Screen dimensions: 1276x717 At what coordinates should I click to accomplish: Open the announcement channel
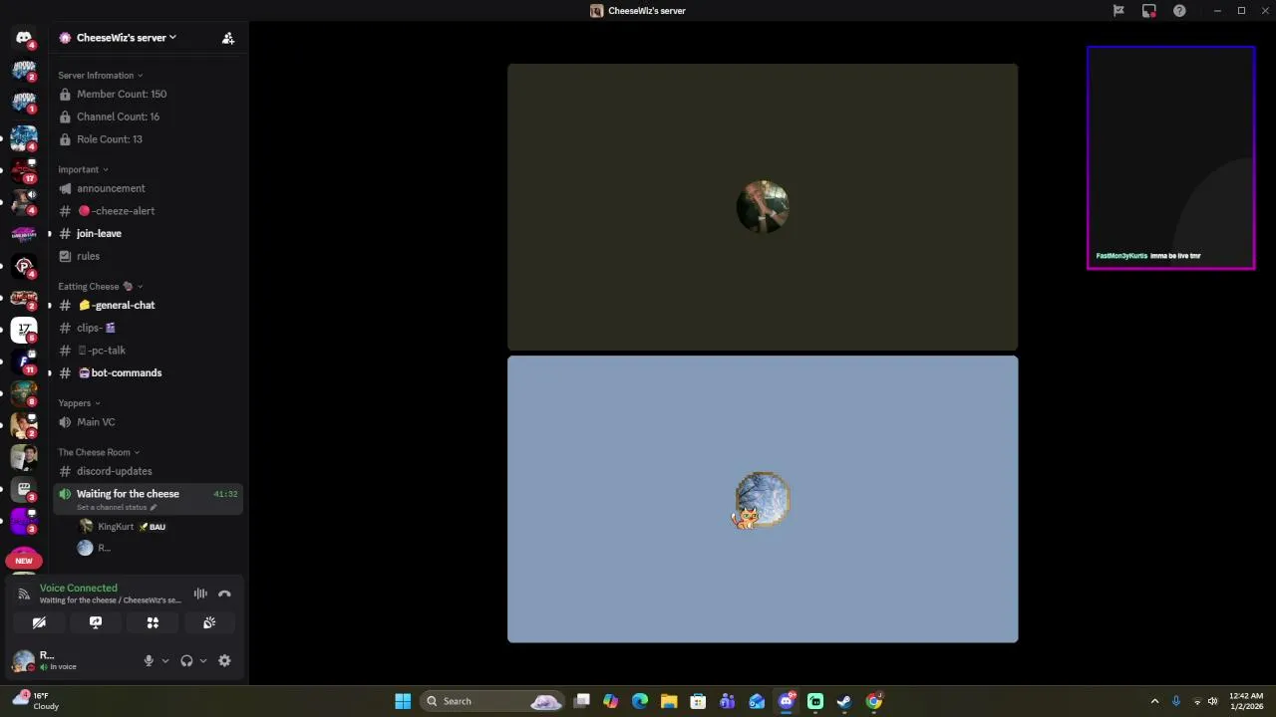pyautogui.click(x=149, y=188)
